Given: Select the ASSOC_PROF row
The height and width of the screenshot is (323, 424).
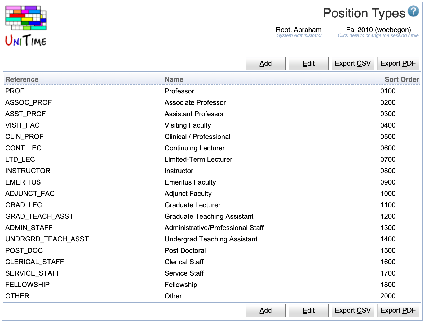Looking at the screenshot, I should click(x=29, y=102).
